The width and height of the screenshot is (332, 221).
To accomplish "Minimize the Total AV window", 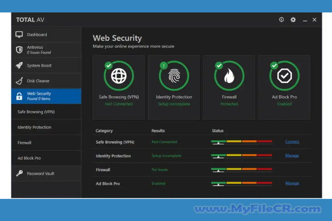I will pyautogui.click(x=305, y=20).
